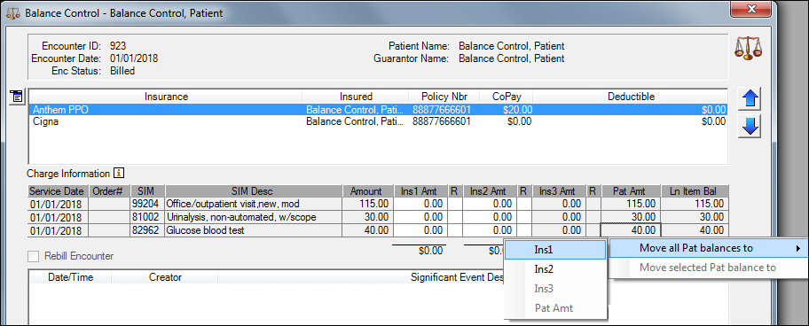Enable the Rebill Encounter checkbox
The image size is (809, 326).
click(x=34, y=256)
